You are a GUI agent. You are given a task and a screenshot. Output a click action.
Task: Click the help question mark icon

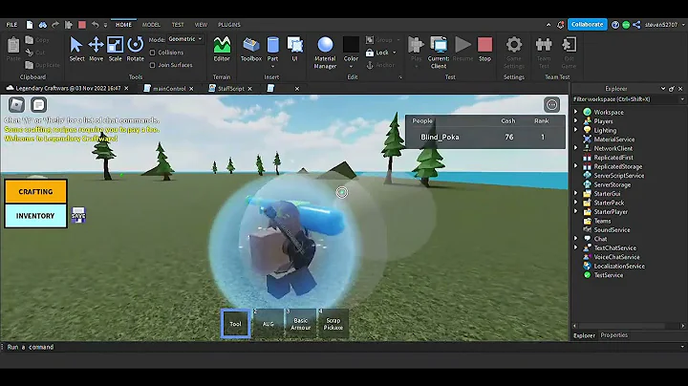pos(615,25)
